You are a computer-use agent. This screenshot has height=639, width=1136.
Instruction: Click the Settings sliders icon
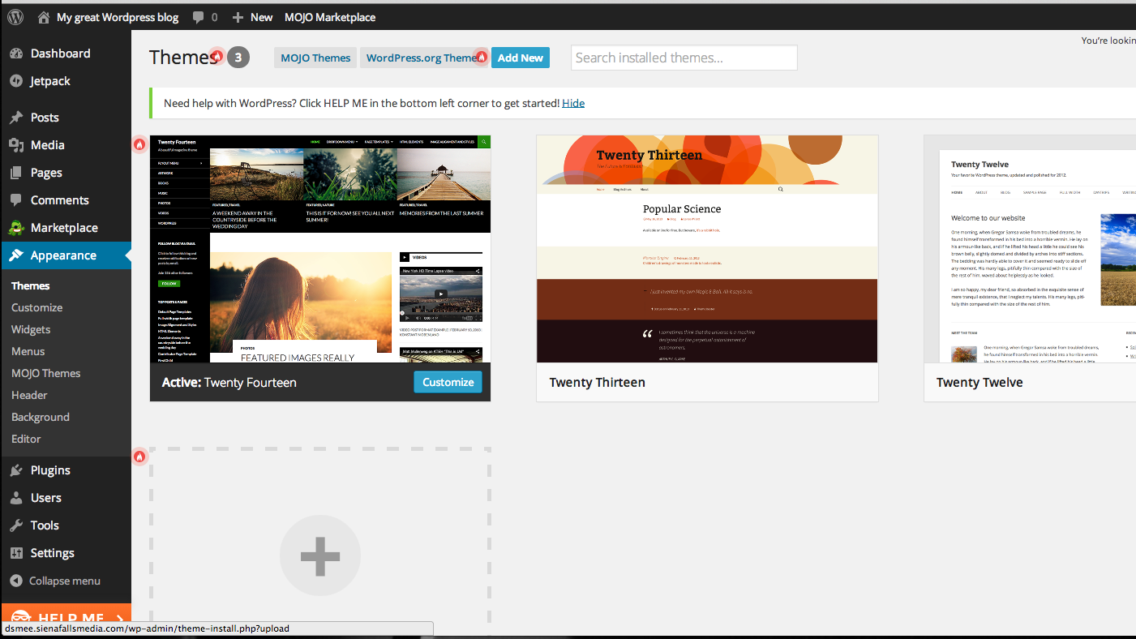point(15,553)
